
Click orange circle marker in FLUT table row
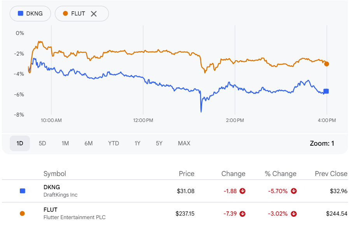tap(22, 213)
